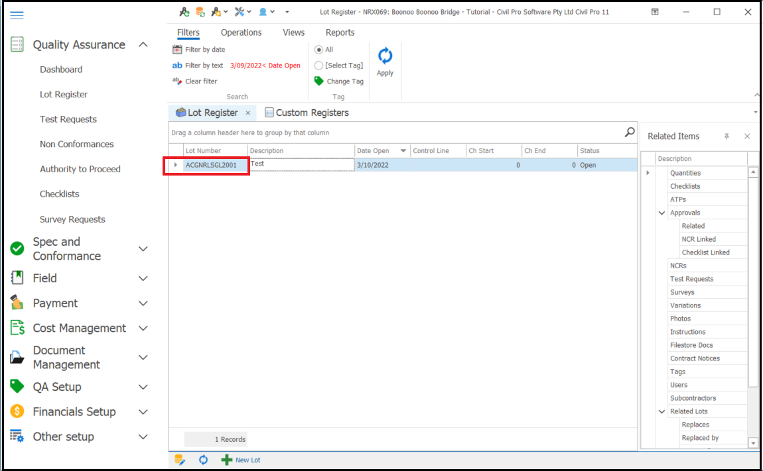Screen dimensions: 763x471
Task: Click the hamburger menu icon
Action: point(17,15)
